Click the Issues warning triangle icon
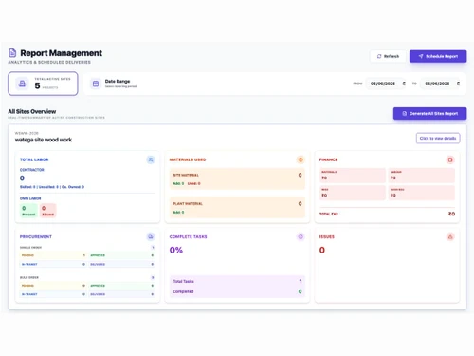The width and height of the screenshot is (474, 356). click(450, 236)
